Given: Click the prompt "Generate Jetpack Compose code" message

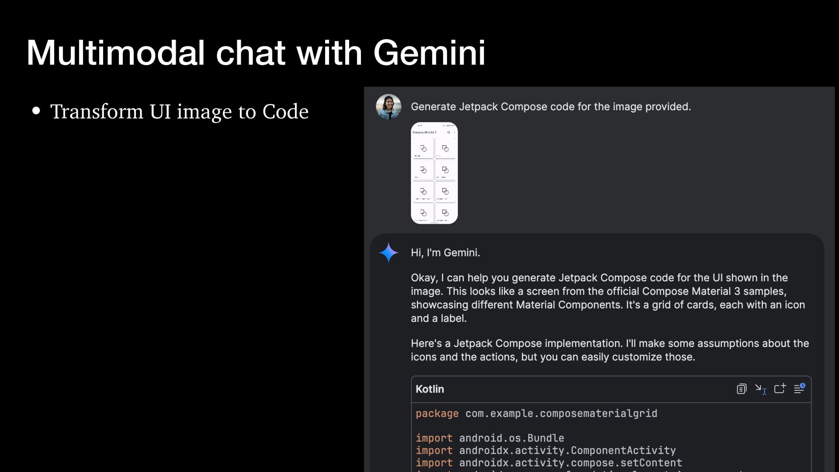Looking at the screenshot, I should 551,107.
